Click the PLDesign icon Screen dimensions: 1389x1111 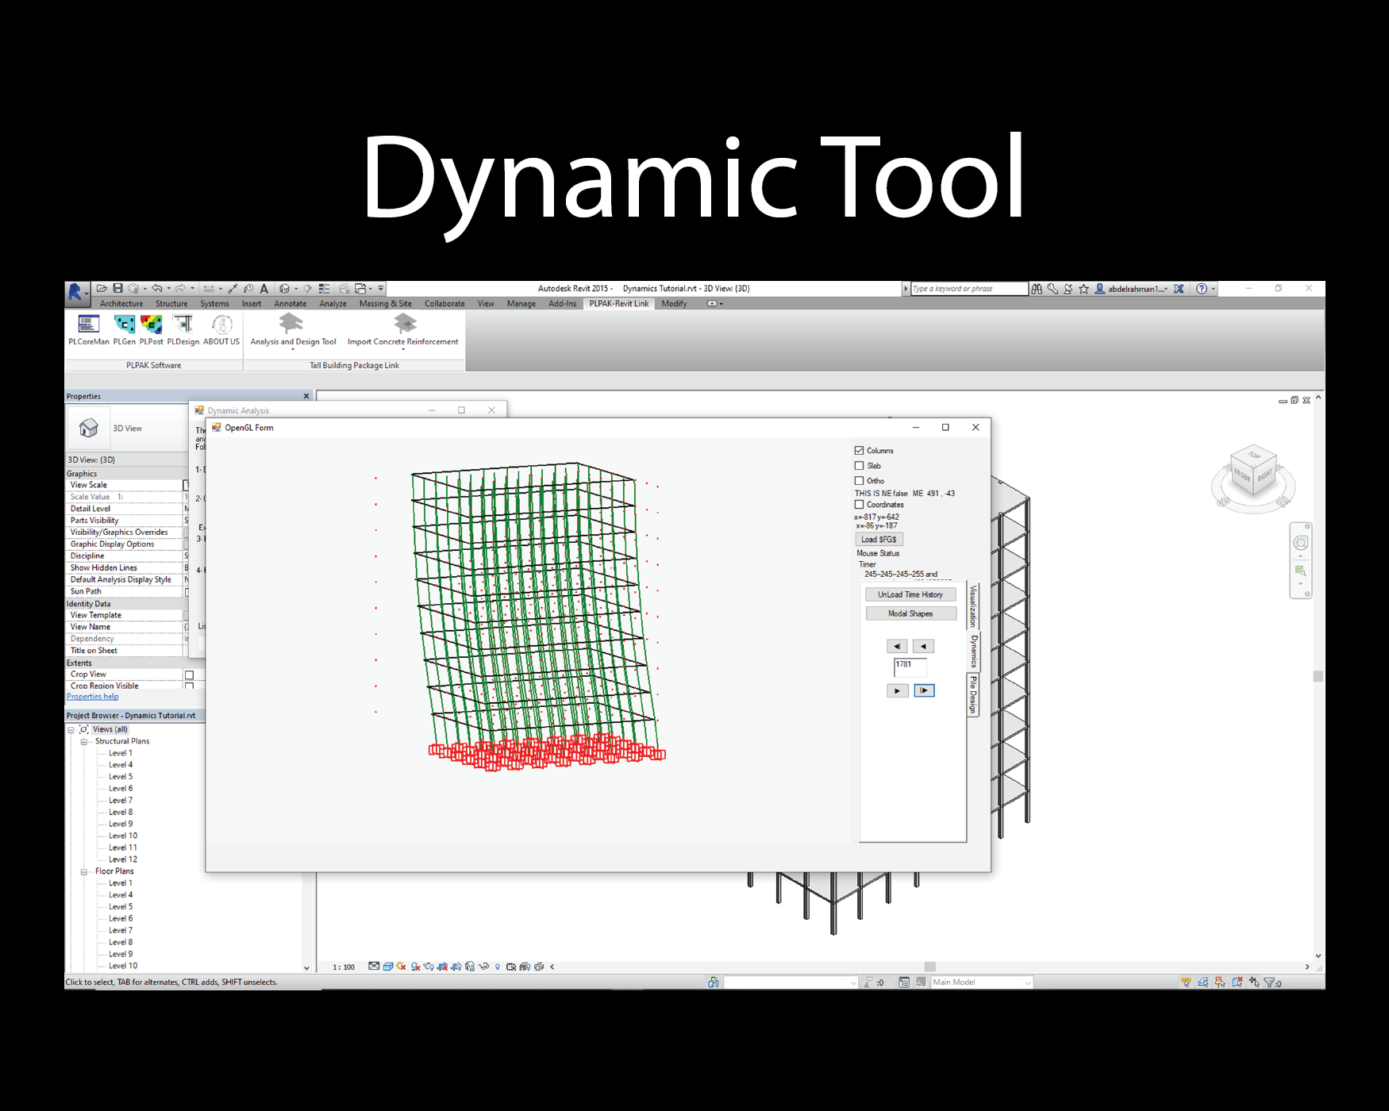183,325
